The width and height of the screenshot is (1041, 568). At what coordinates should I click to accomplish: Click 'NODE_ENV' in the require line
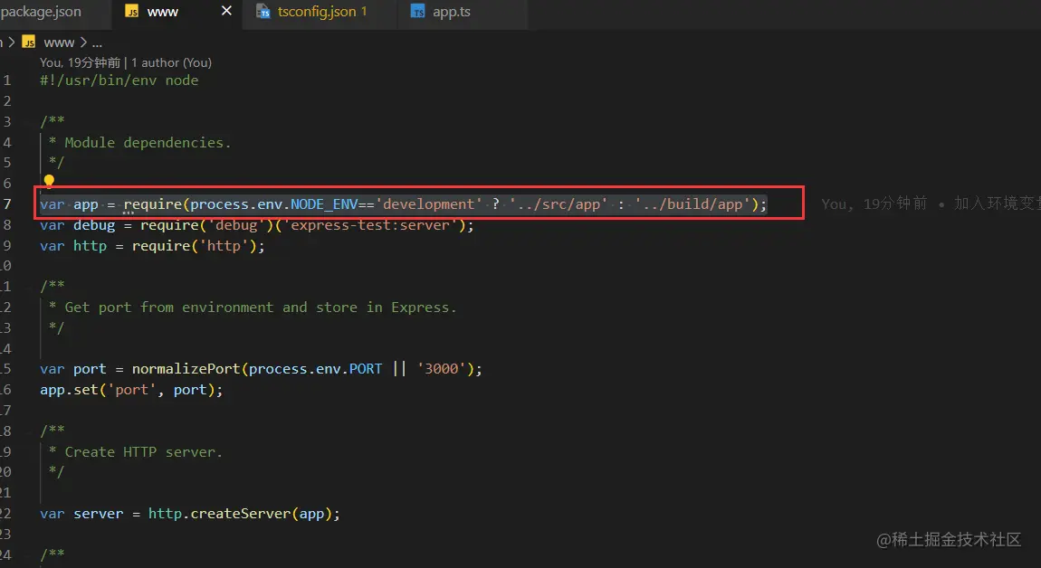point(324,204)
